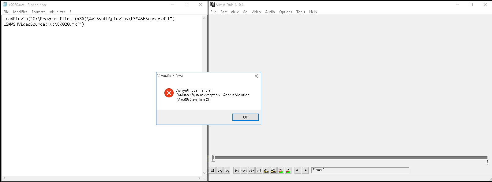The image size is (492, 182).
Task: Click the Stop button in VirtualDub
Action: click(212, 171)
